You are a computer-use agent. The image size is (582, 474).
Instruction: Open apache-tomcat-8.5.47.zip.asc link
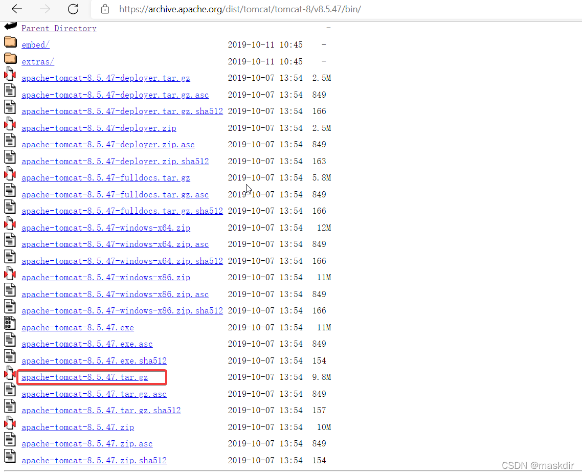pos(87,444)
